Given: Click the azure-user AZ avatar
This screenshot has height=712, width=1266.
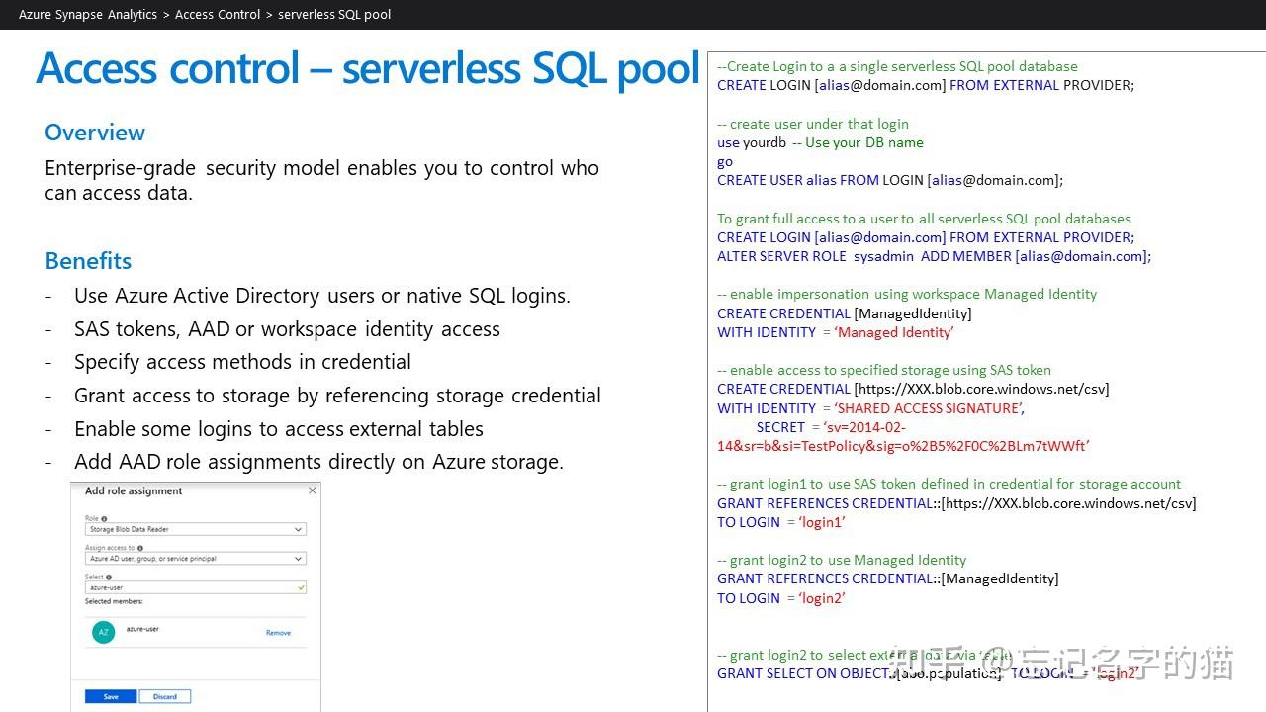Looking at the screenshot, I should tap(103, 630).
